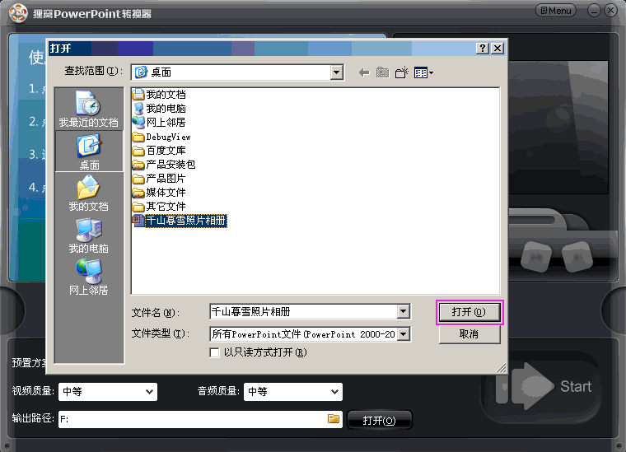Click the 打开(O) button in dialog
Screen dimensions: 626x452
(469, 312)
